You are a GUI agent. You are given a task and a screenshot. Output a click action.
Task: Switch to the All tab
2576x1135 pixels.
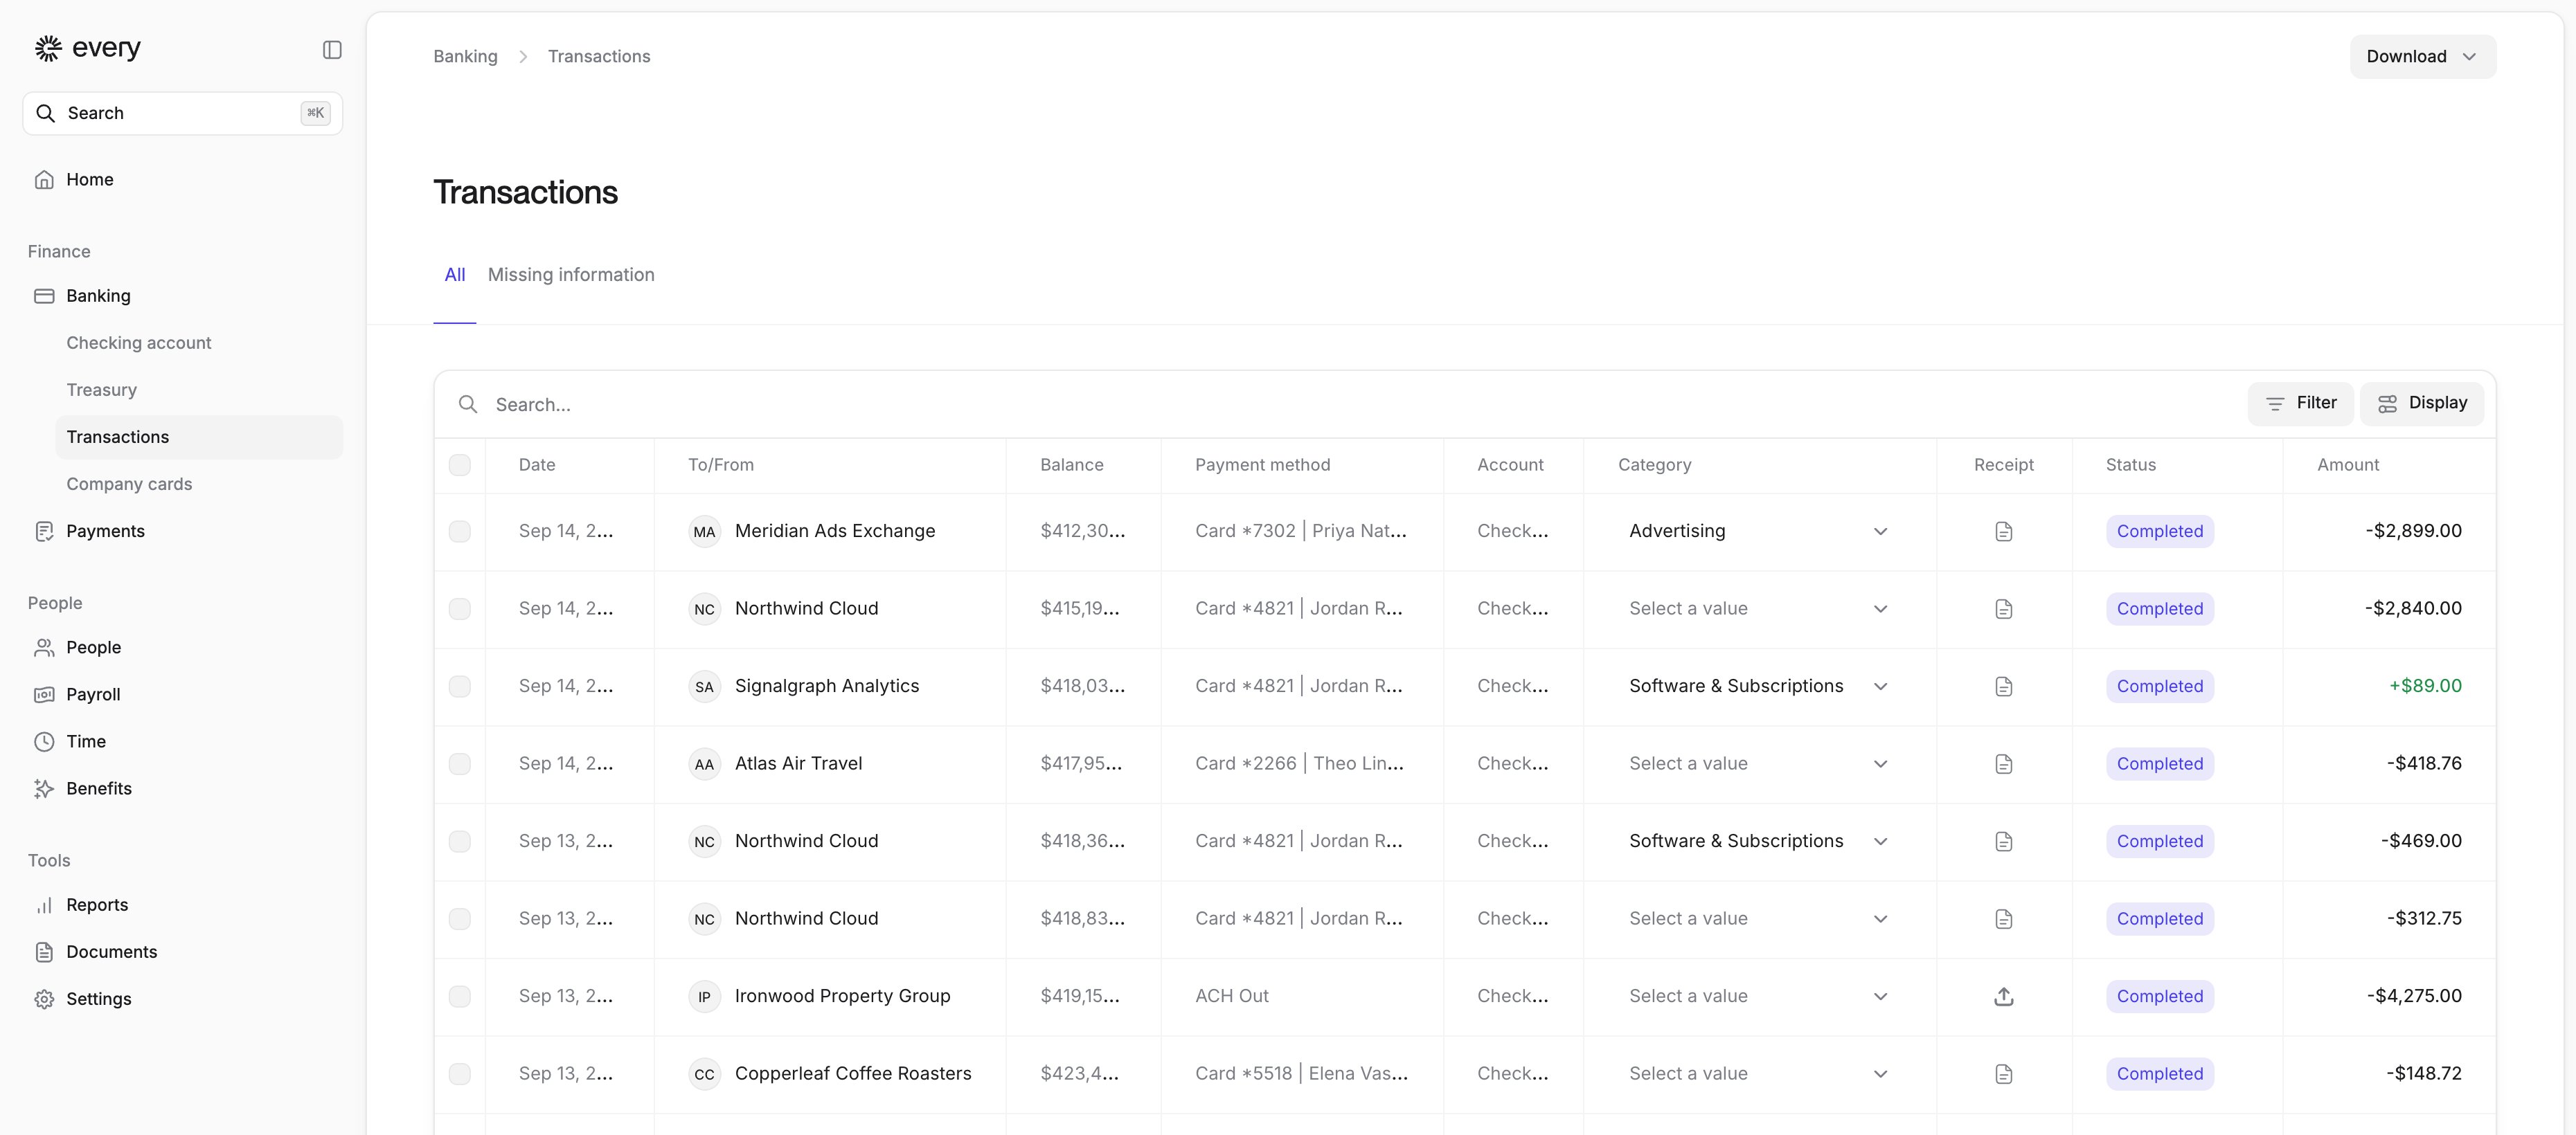[x=455, y=275]
